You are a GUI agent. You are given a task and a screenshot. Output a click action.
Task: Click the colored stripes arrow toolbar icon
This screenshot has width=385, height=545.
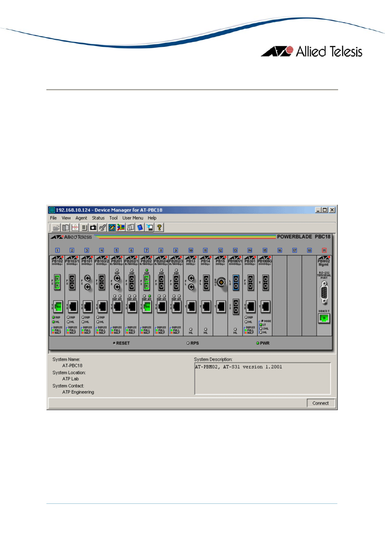(x=121, y=228)
